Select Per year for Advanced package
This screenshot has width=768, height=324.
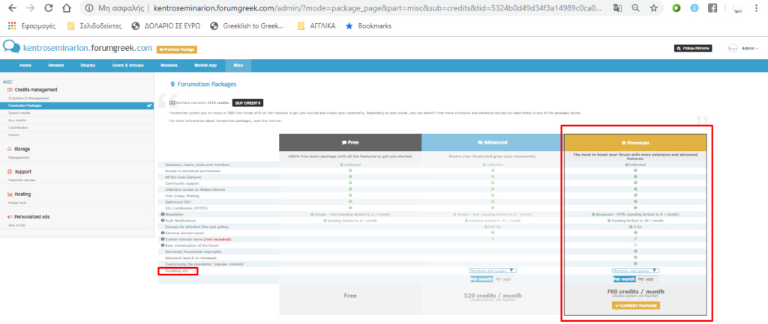coord(503,279)
